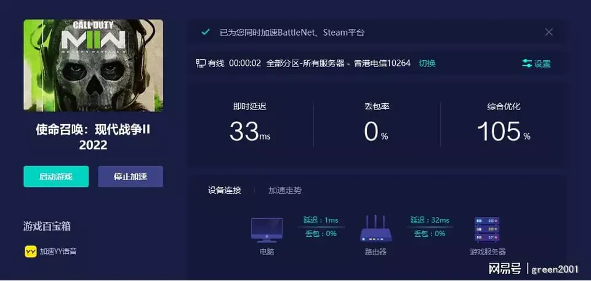
Task: Click the 电脑 computer monitor icon
Action: click(267, 229)
